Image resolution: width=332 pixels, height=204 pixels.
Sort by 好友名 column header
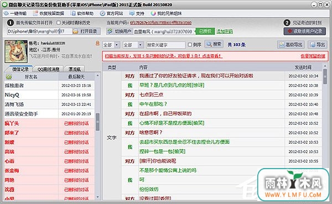tap(31, 77)
